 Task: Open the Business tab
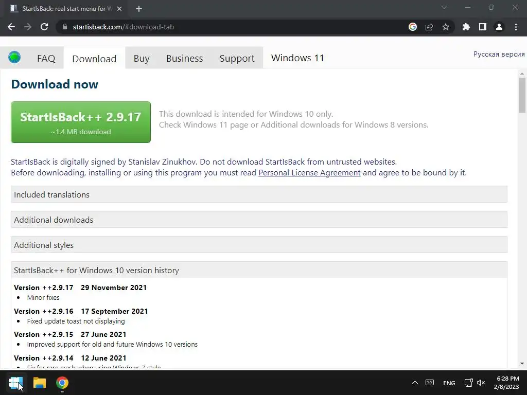(x=185, y=59)
